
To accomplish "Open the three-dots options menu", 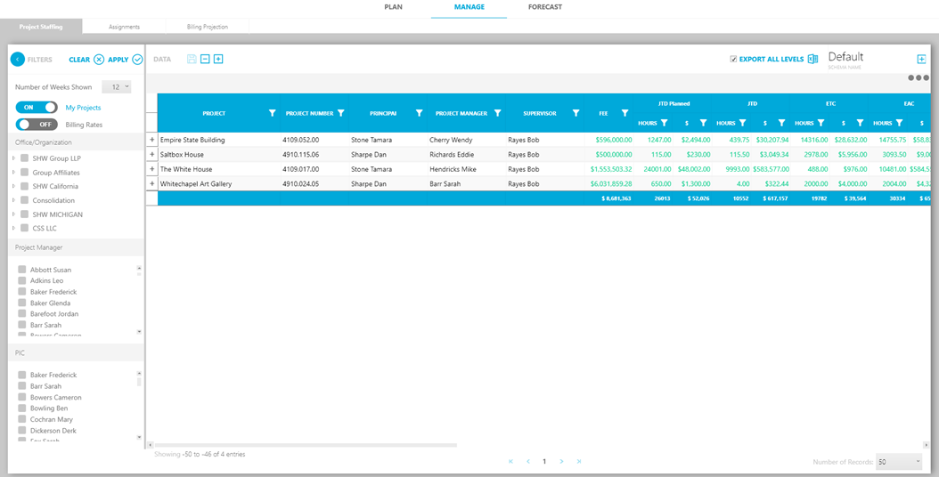I will coord(918,77).
